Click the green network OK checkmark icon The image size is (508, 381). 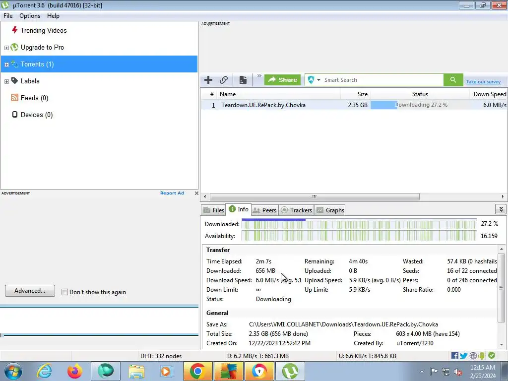click(x=492, y=355)
